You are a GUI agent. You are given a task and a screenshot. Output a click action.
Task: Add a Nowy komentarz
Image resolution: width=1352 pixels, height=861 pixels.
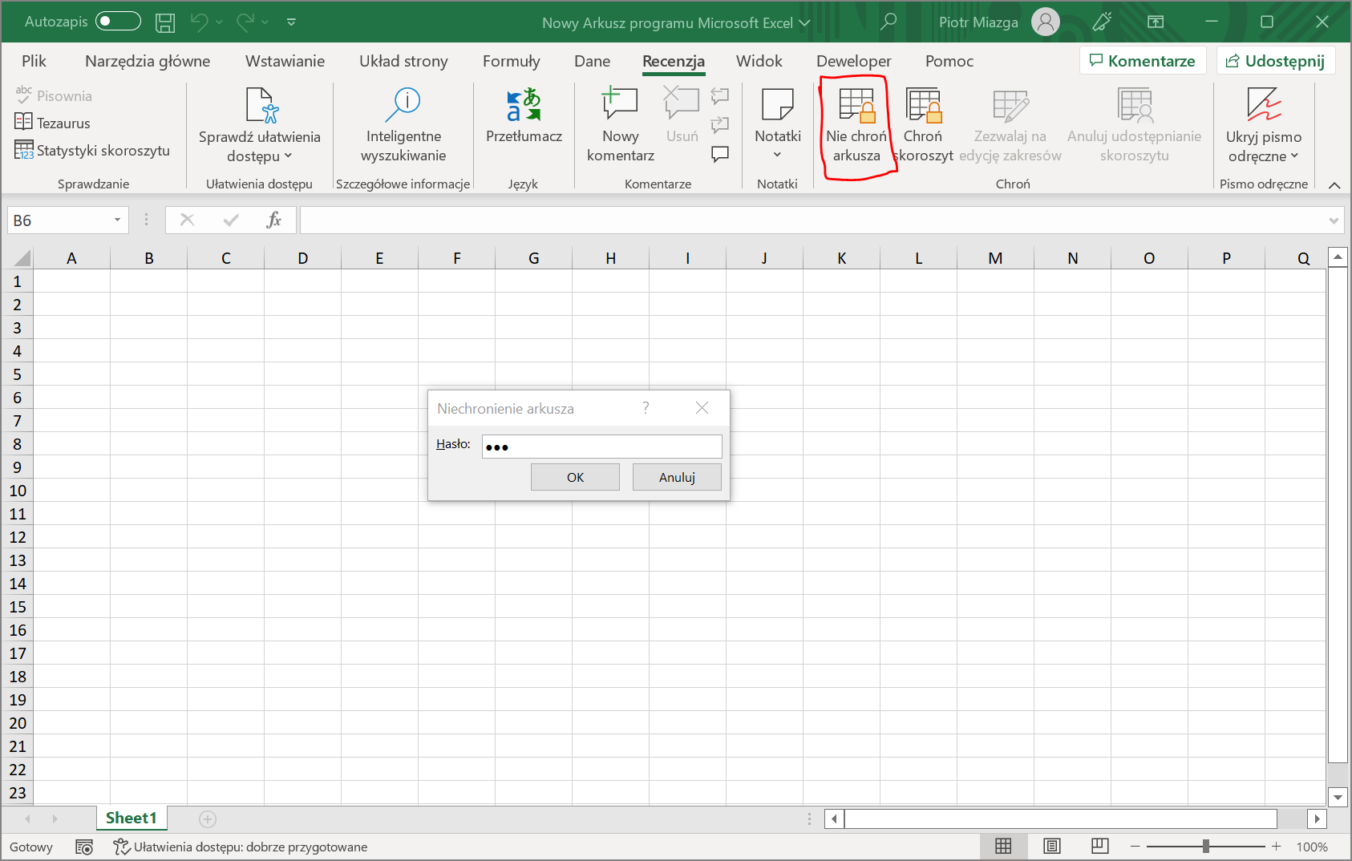click(621, 125)
